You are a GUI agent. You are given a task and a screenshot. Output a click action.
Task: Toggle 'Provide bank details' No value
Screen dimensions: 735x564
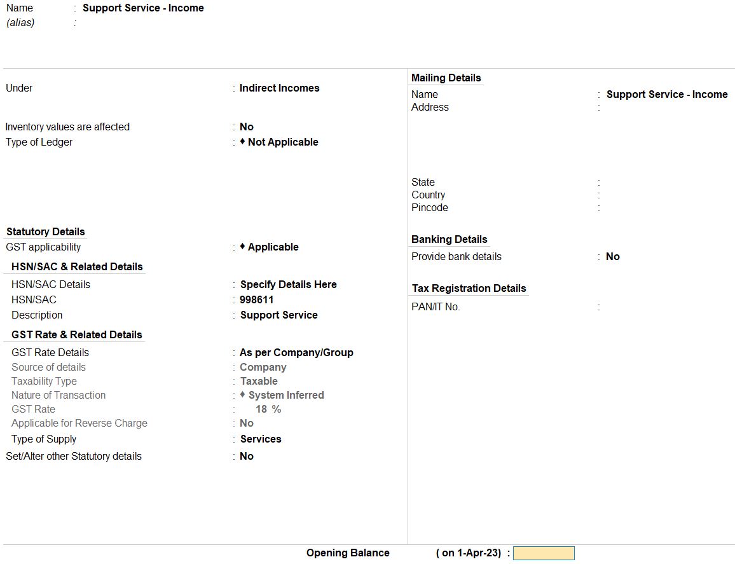click(613, 256)
